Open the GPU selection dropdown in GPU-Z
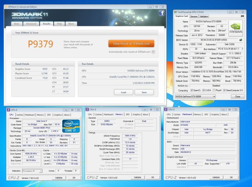This screenshot has width=252, height=187. (195, 97)
